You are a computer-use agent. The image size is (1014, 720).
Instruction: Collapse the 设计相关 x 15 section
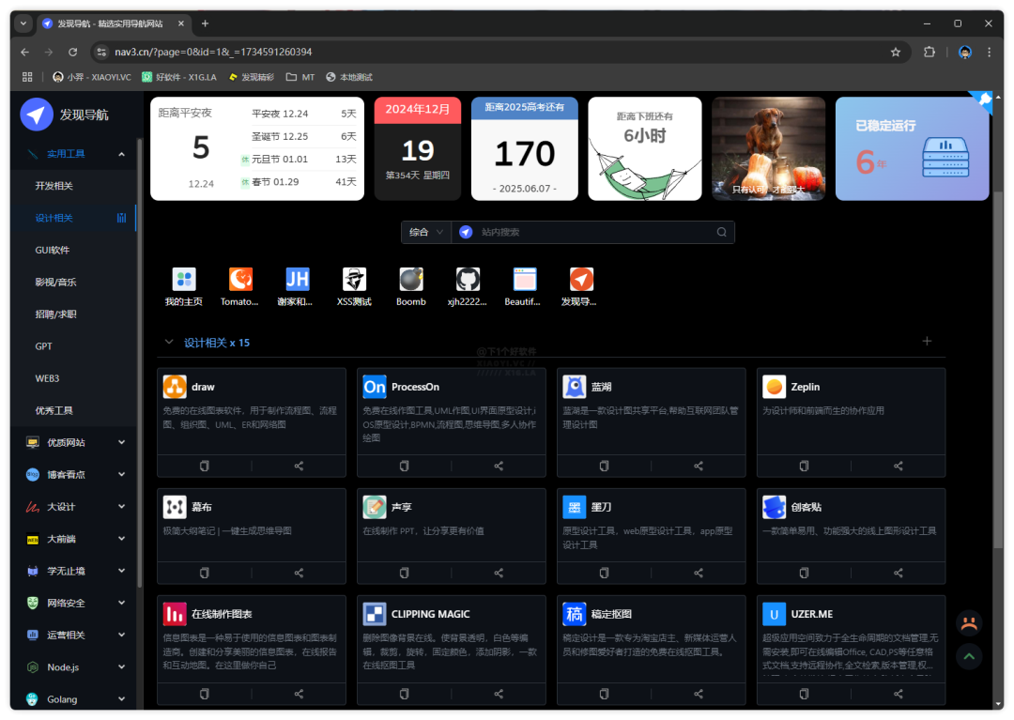tap(169, 343)
